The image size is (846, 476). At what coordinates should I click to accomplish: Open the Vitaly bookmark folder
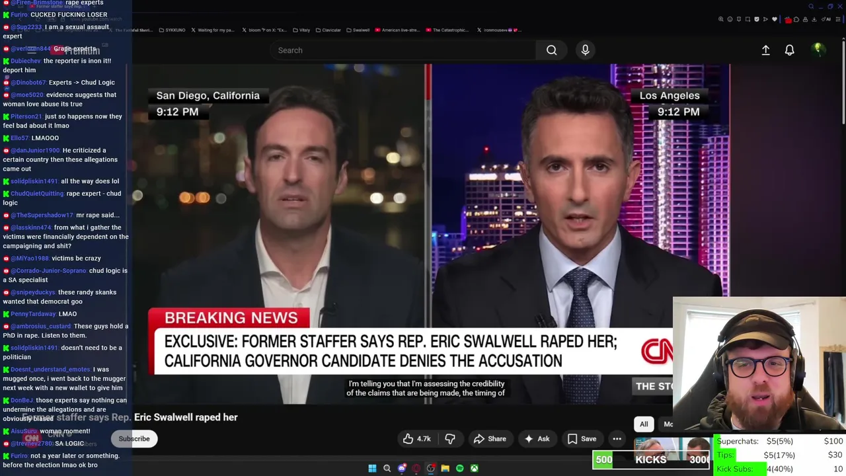(x=301, y=30)
